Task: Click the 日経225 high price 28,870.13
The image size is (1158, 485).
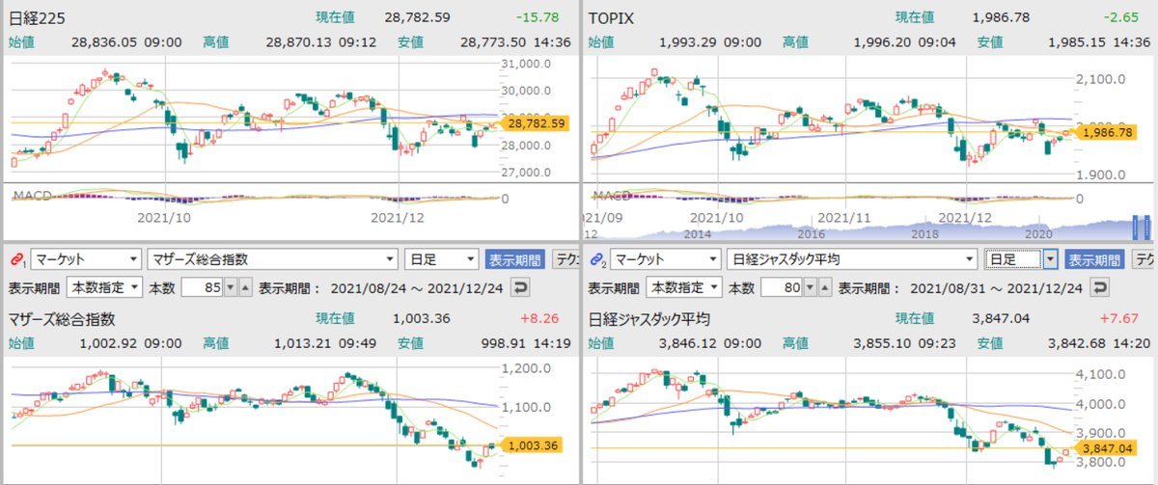Action: tap(300, 41)
